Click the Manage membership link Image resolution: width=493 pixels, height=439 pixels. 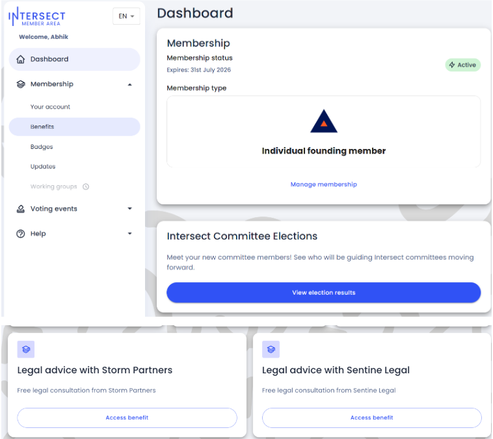coord(323,185)
